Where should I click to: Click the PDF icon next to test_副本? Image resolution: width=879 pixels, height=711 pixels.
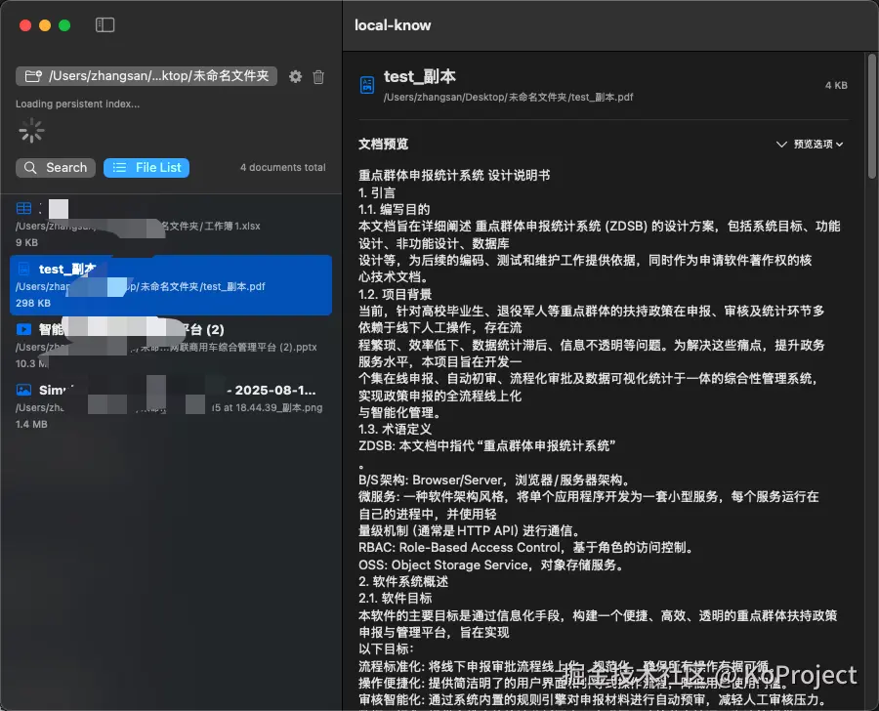[24, 268]
